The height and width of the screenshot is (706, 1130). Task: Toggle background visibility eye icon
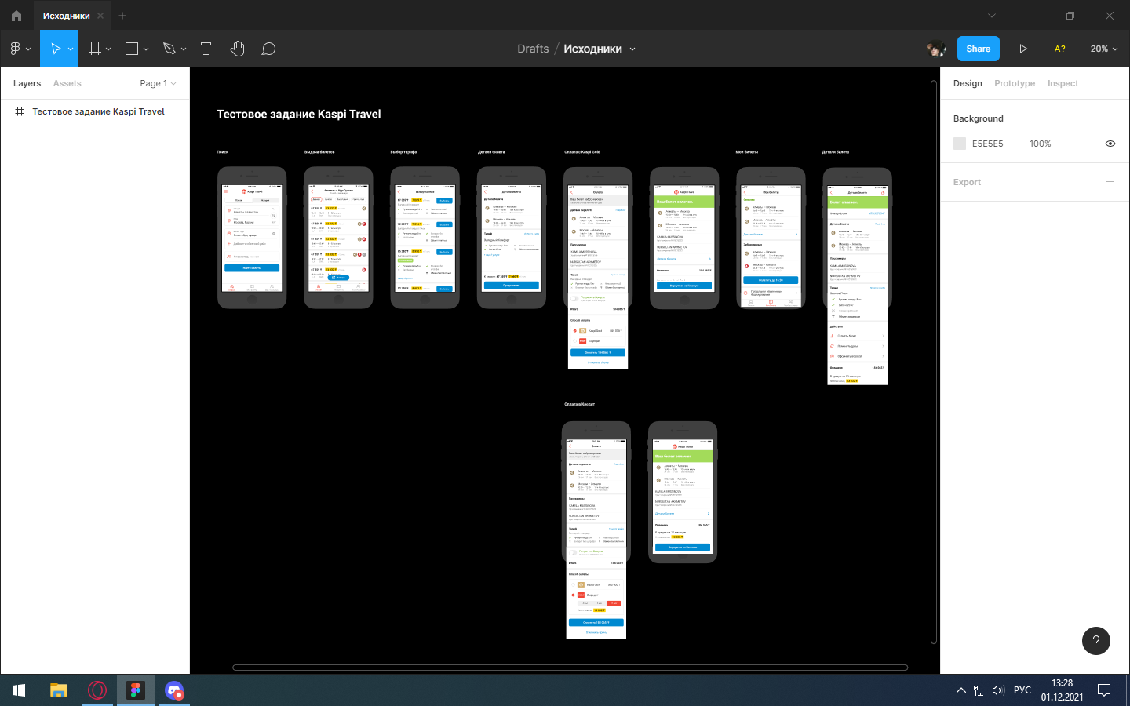point(1110,144)
